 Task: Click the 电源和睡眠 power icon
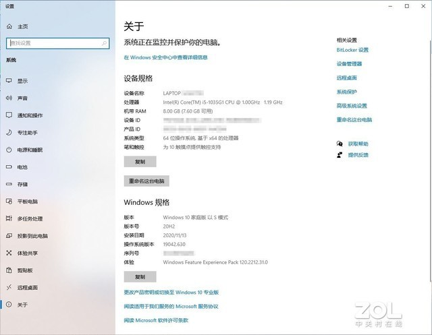[x=9, y=150]
